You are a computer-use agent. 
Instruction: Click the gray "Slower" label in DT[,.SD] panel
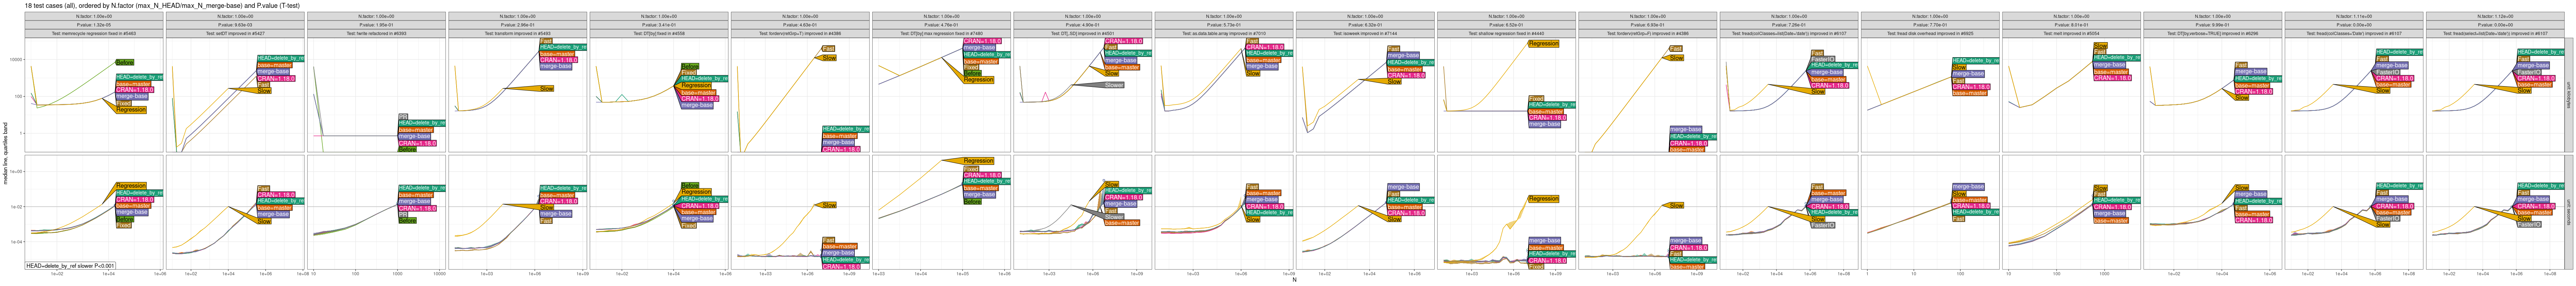click(x=1114, y=85)
